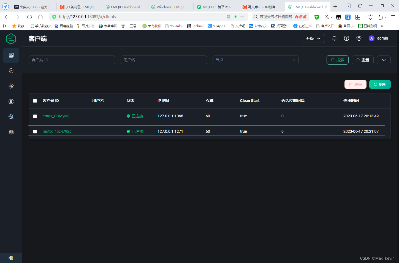The image size is (399, 263).
Task: Click connect time 2023-06-17 20:13:49
Action: pyautogui.click(x=361, y=116)
